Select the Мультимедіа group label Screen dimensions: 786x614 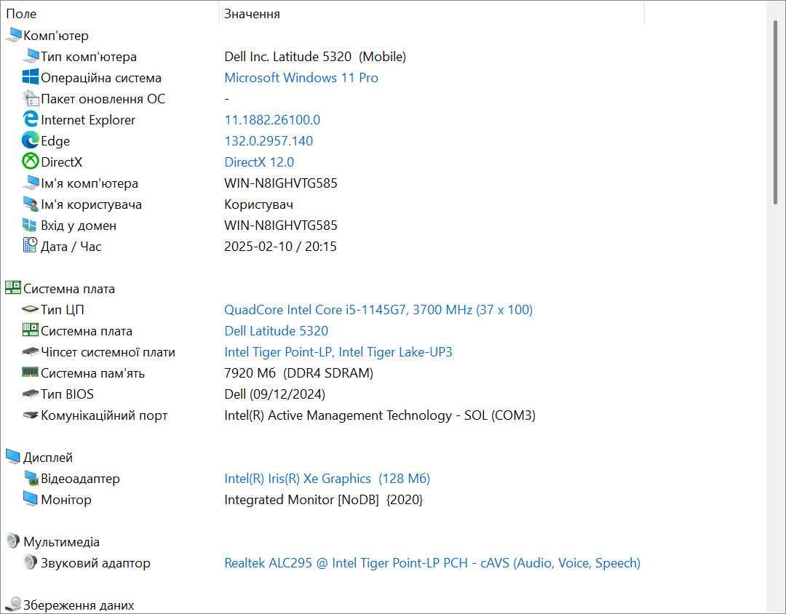(62, 542)
